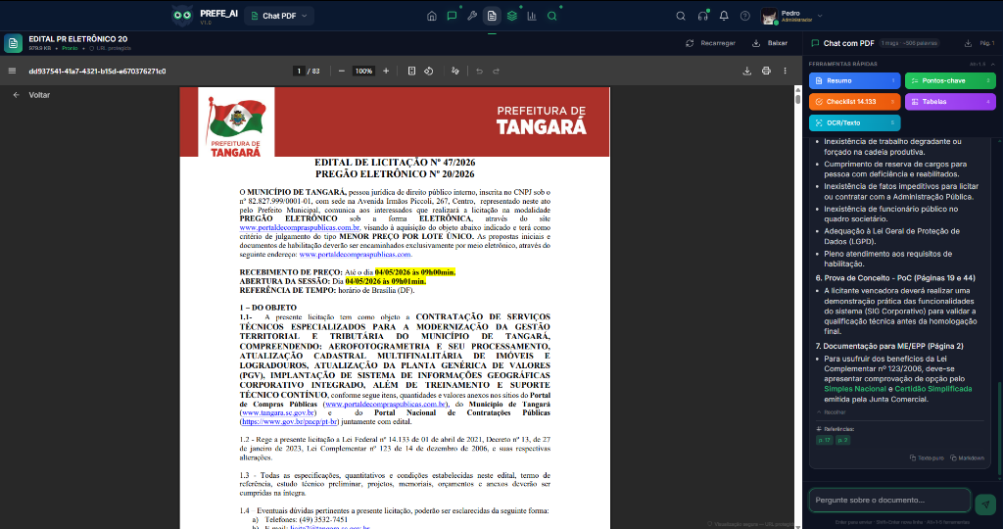The height and width of the screenshot is (529, 1003).
Task: Copy the answer as Texto puro
Action: pyautogui.click(x=927, y=458)
